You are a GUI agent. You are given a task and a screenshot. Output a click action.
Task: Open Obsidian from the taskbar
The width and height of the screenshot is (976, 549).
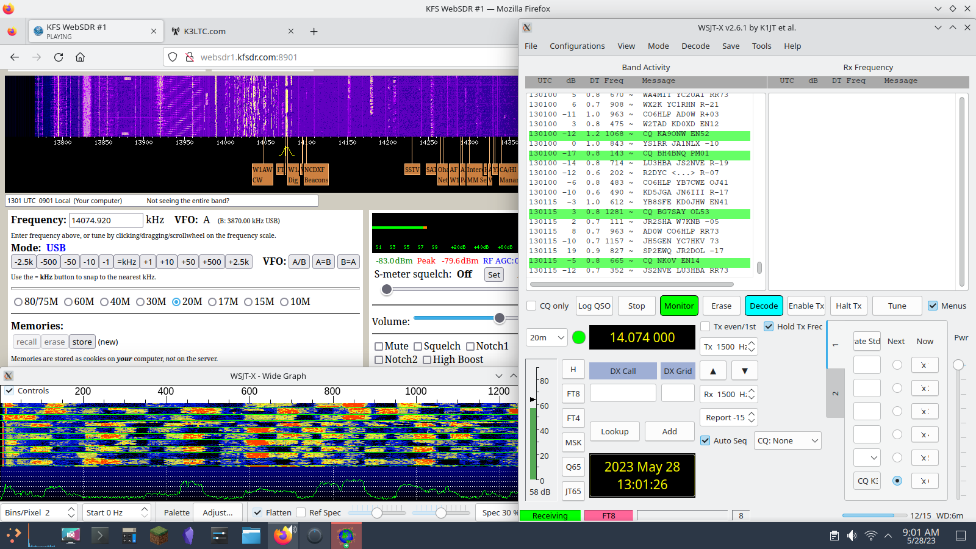(189, 536)
